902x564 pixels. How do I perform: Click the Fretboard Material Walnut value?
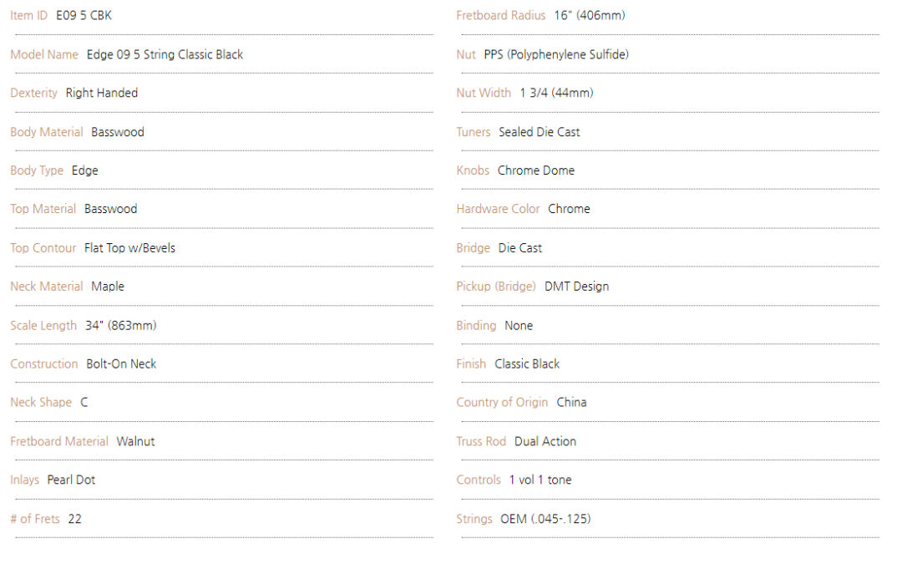(136, 441)
